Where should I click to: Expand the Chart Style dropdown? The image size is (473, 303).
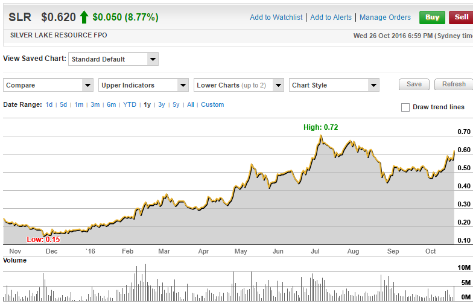(334, 85)
